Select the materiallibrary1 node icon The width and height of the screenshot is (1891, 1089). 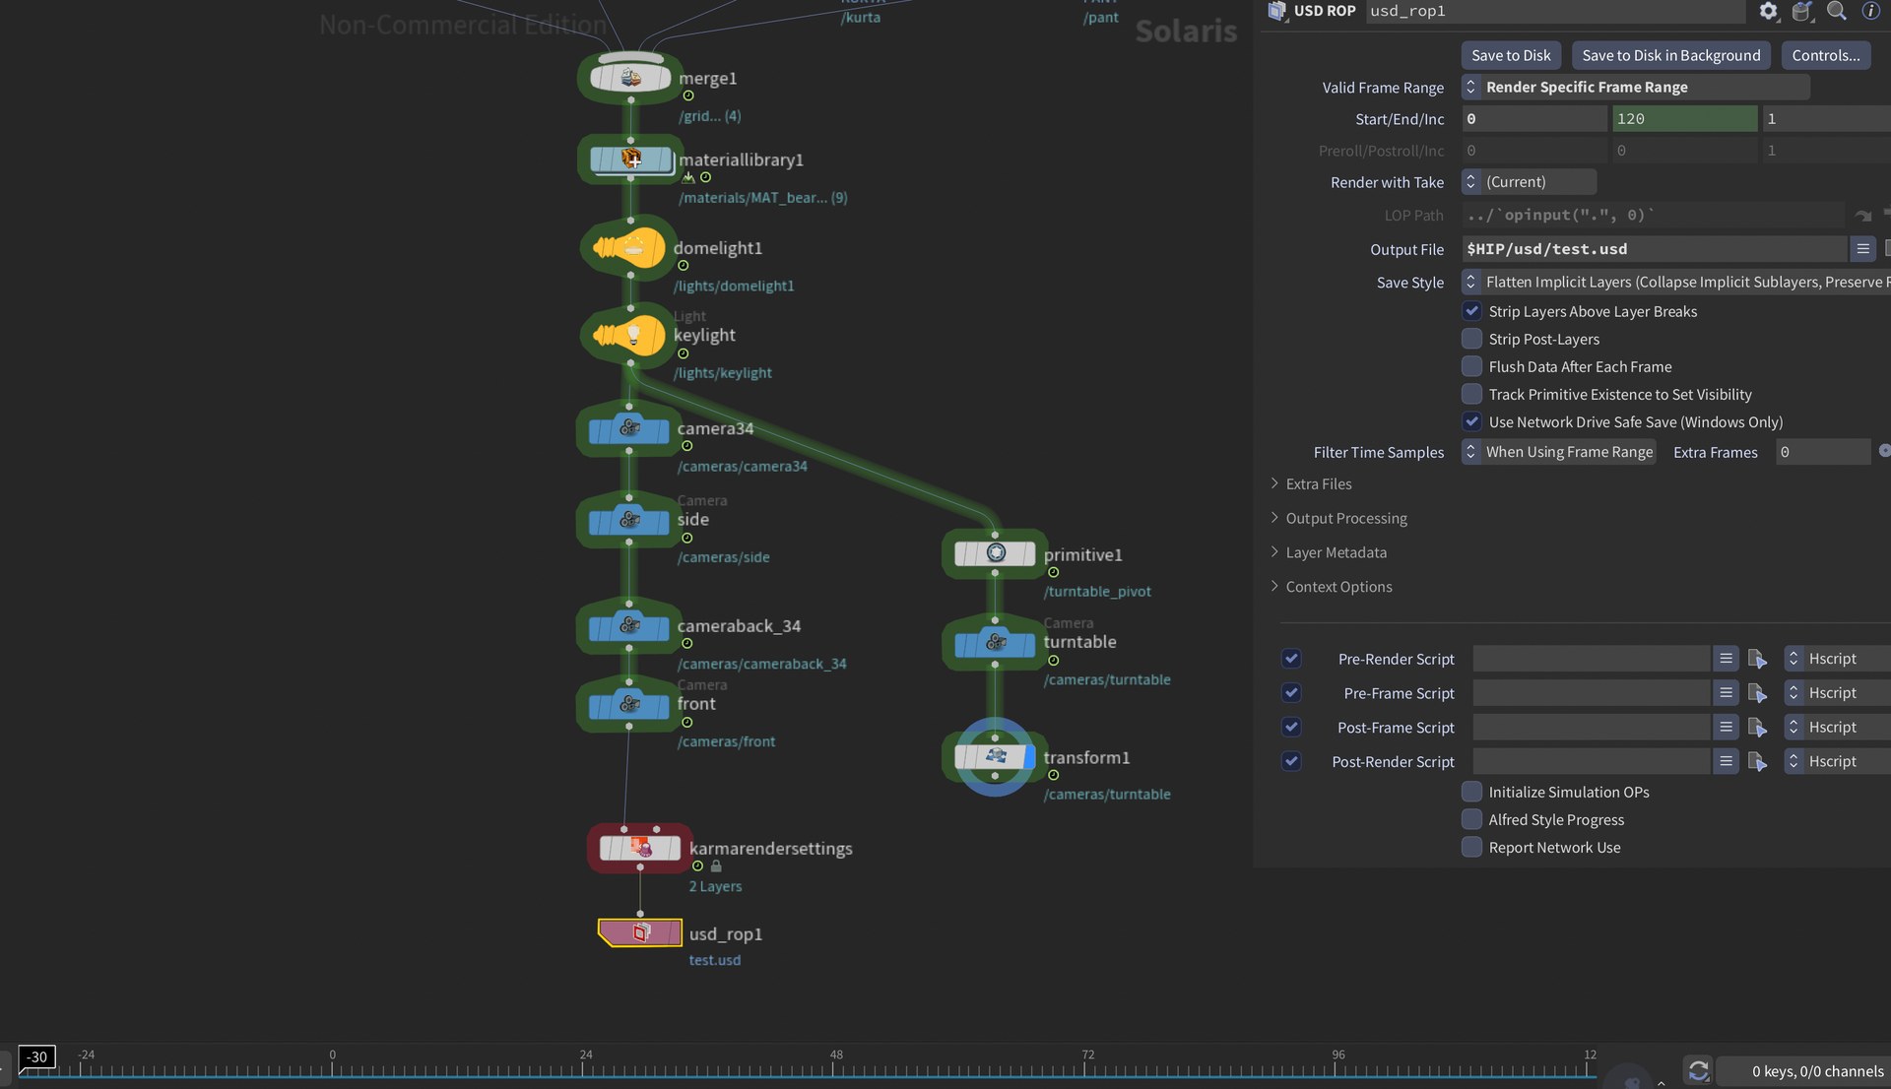click(x=630, y=159)
